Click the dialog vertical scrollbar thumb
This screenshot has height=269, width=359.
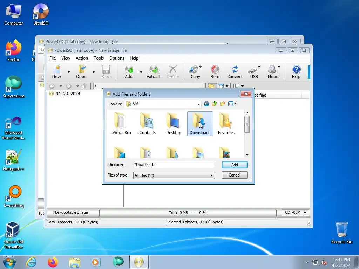pyautogui.click(x=247, y=124)
